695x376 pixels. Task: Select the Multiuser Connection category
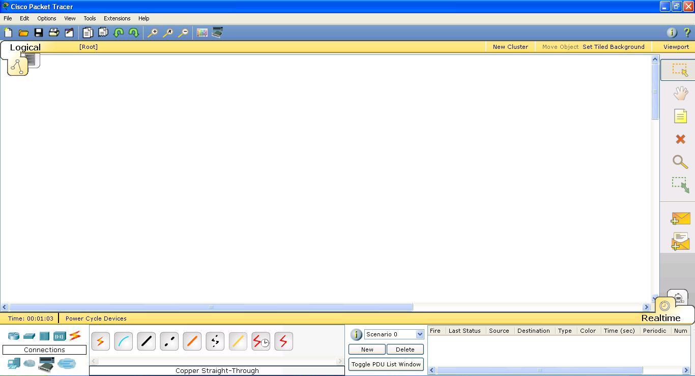click(x=66, y=364)
